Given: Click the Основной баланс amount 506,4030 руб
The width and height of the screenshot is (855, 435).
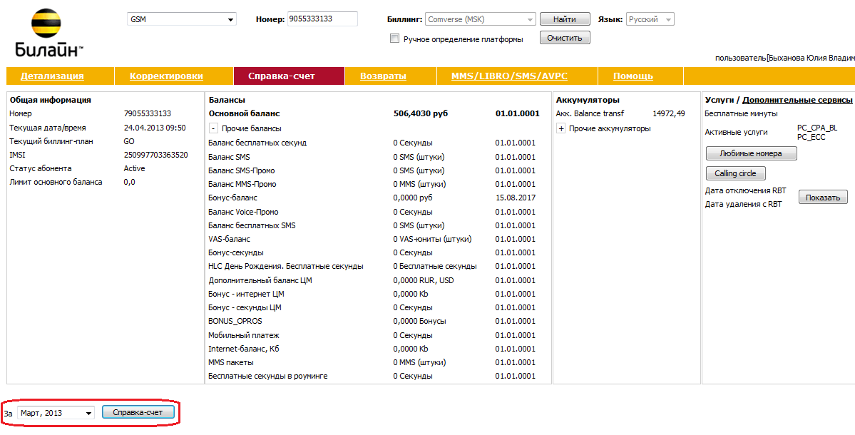Looking at the screenshot, I should point(421,113).
